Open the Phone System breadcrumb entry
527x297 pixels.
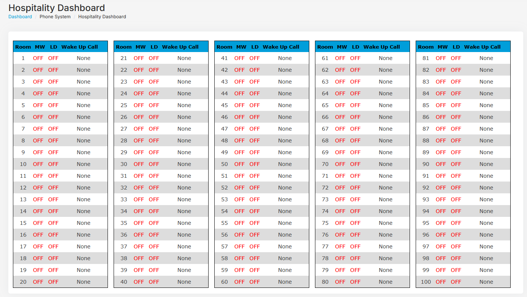(x=55, y=17)
